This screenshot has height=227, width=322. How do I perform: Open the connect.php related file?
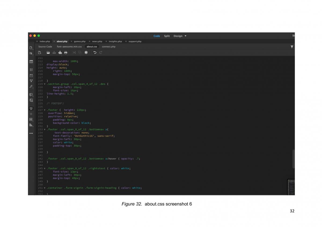109,47
